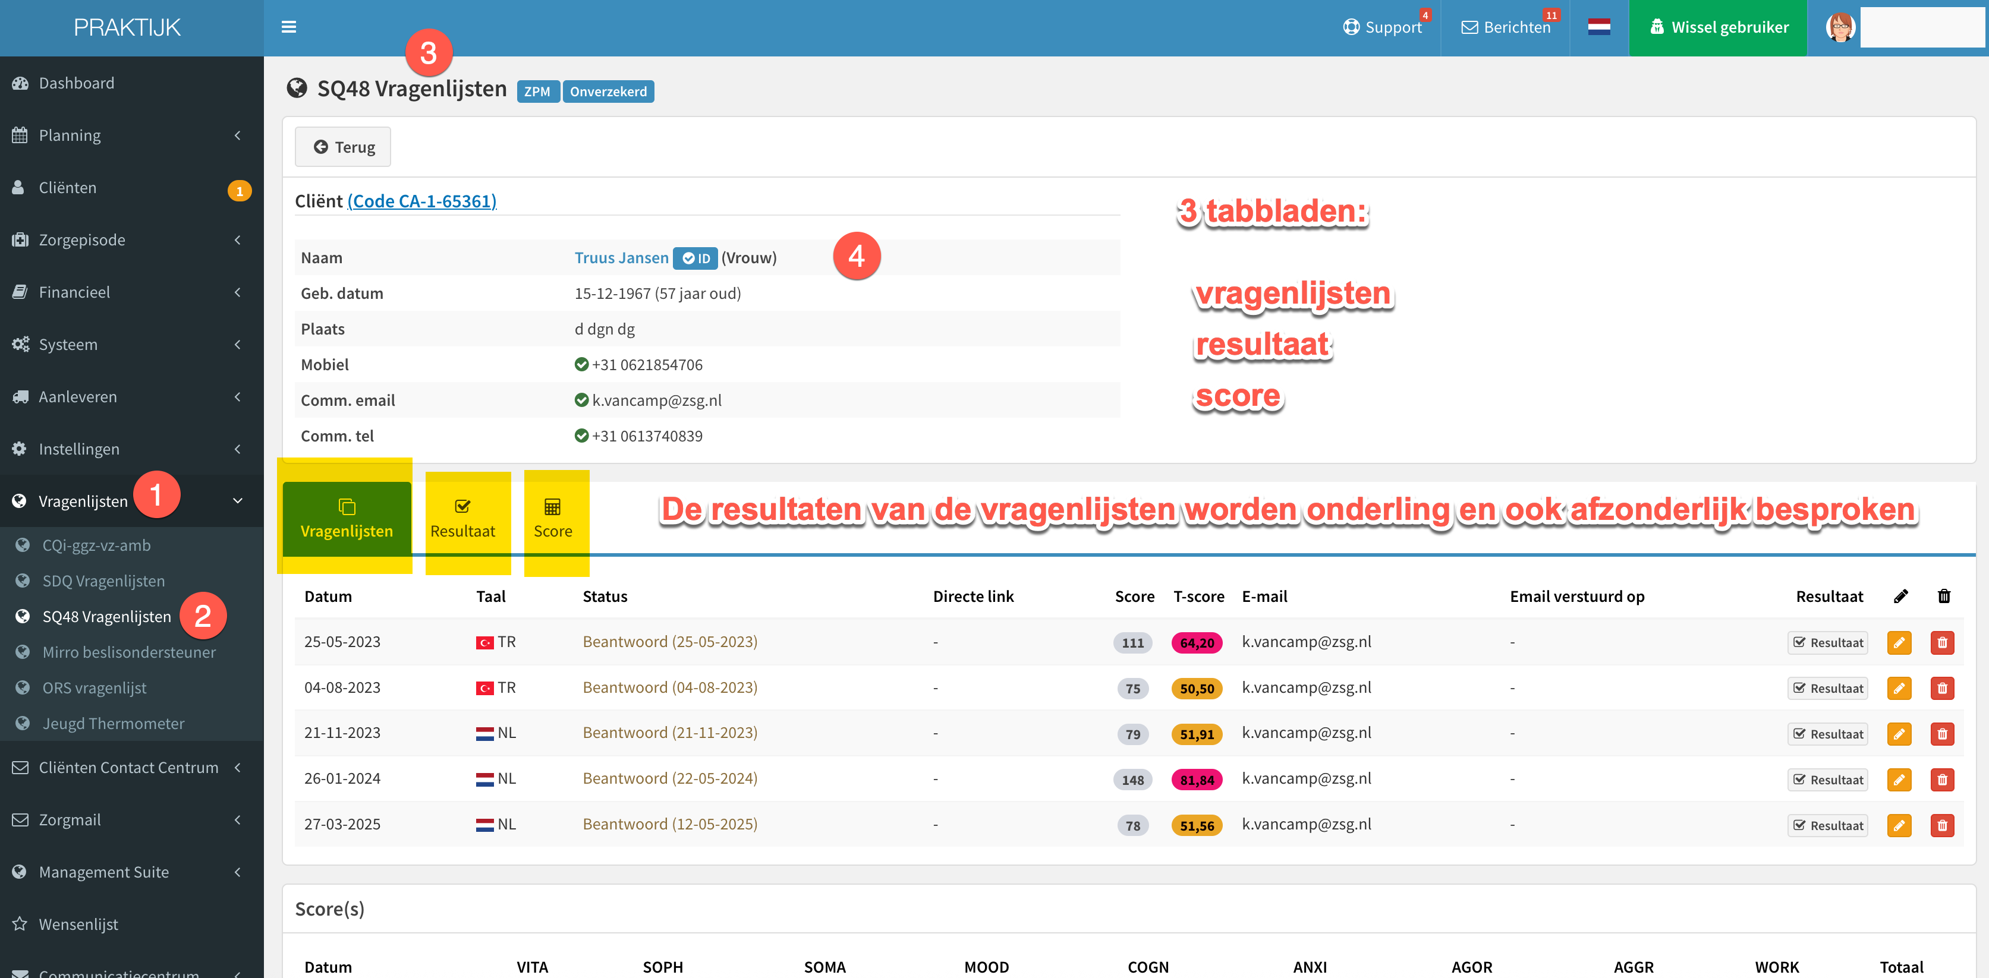The width and height of the screenshot is (1989, 978).
Task: Open Jeugd Thermometer item
Action: 114,723
